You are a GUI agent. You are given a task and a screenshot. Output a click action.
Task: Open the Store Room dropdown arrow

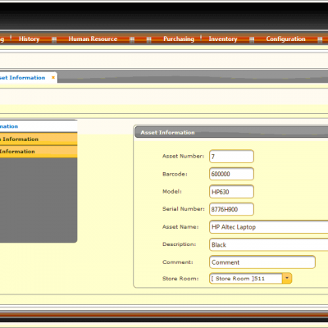click(x=287, y=278)
